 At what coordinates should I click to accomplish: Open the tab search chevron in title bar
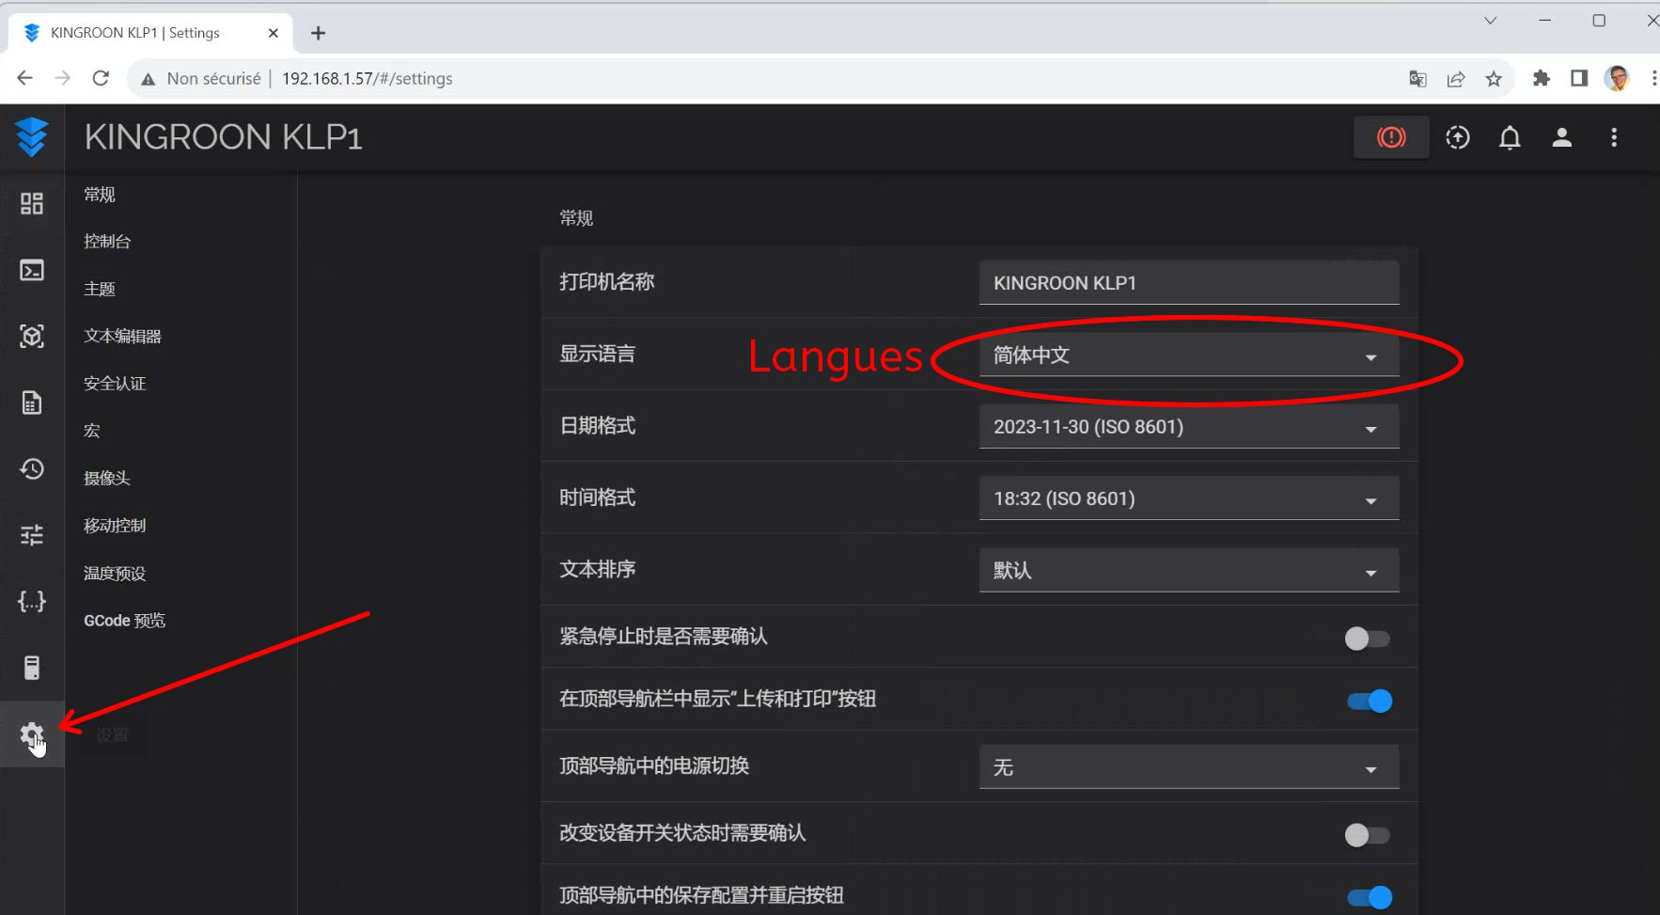click(1490, 21)
